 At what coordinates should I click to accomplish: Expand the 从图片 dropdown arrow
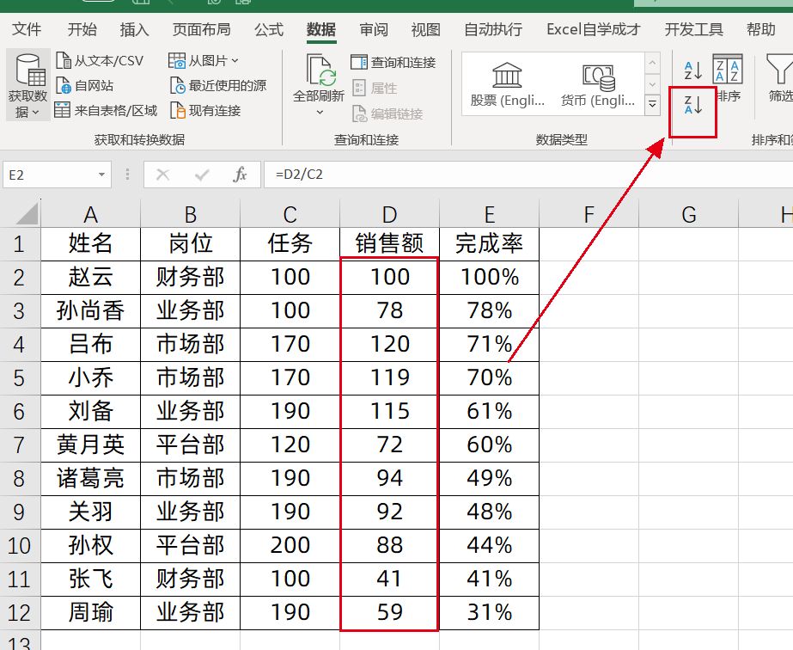click(x=235, y=61)
